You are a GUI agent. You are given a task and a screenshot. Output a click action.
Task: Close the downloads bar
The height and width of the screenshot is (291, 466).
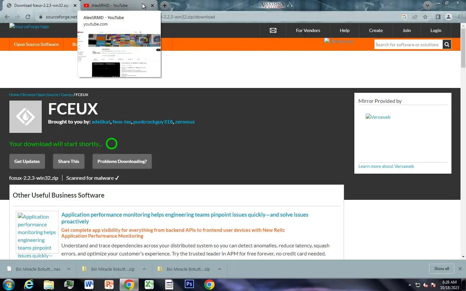[460, 269]
